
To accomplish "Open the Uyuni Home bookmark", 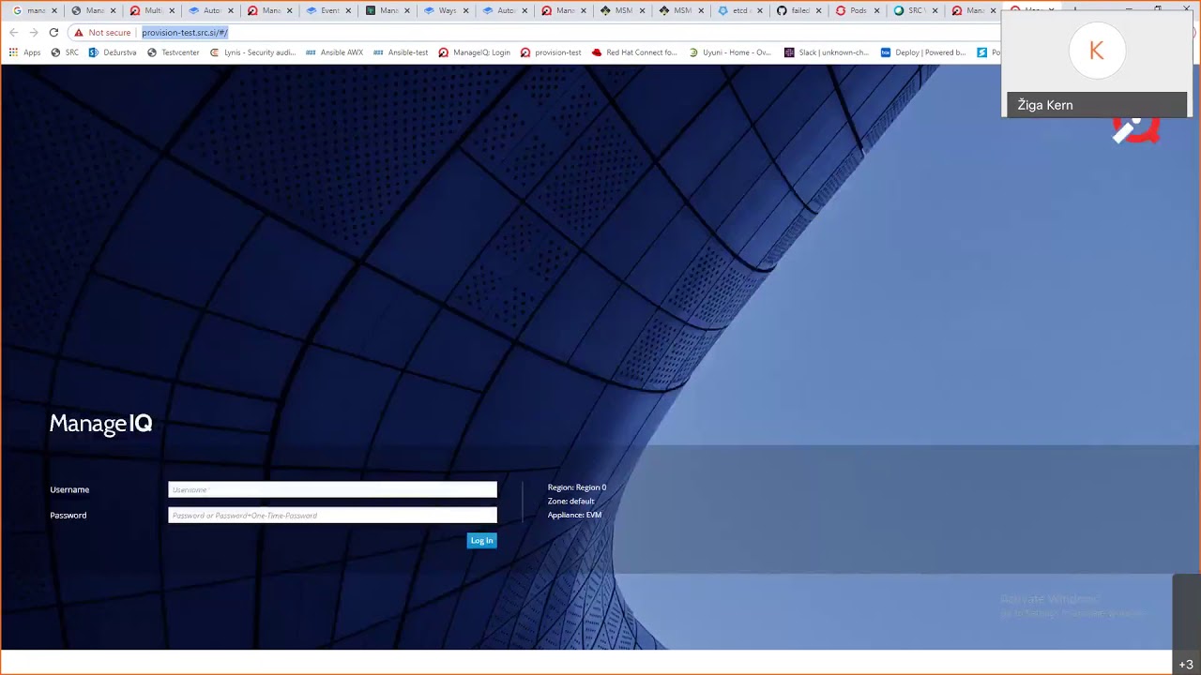I will tap(730, 52).
